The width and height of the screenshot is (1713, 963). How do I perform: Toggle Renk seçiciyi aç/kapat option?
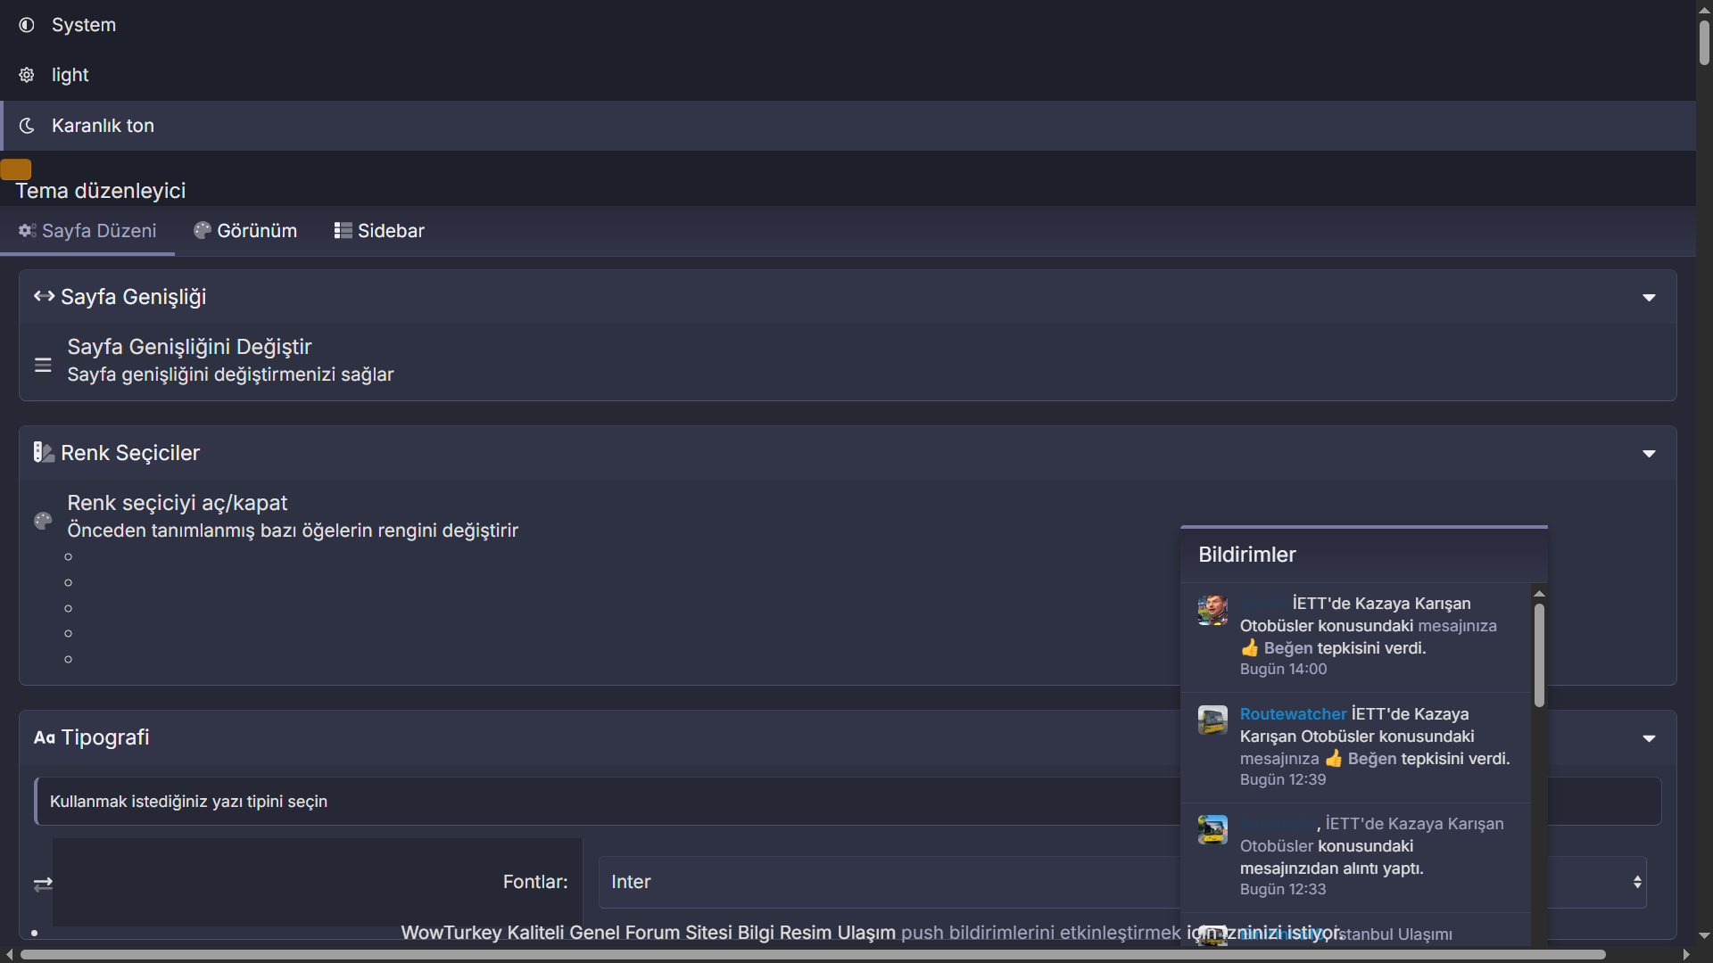tap(178, 503)
